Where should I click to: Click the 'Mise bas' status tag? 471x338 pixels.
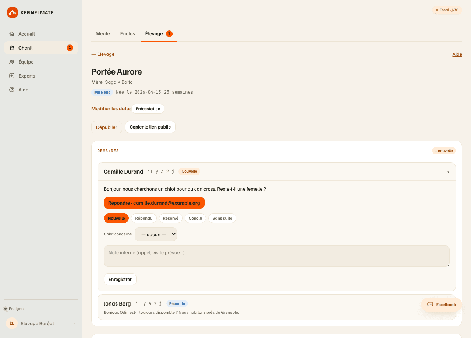click(x=102, y=92)
